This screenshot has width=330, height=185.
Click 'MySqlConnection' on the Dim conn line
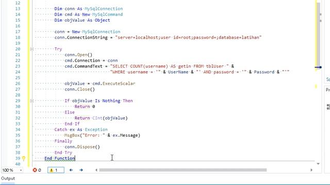coord(104,9)
